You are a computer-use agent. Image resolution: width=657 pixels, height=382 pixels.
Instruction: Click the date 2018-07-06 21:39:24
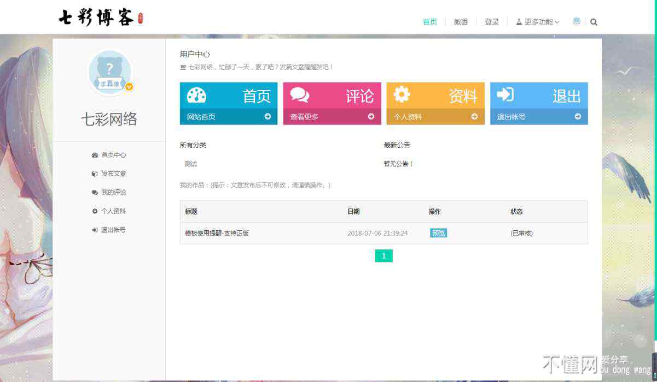(377, 233)
